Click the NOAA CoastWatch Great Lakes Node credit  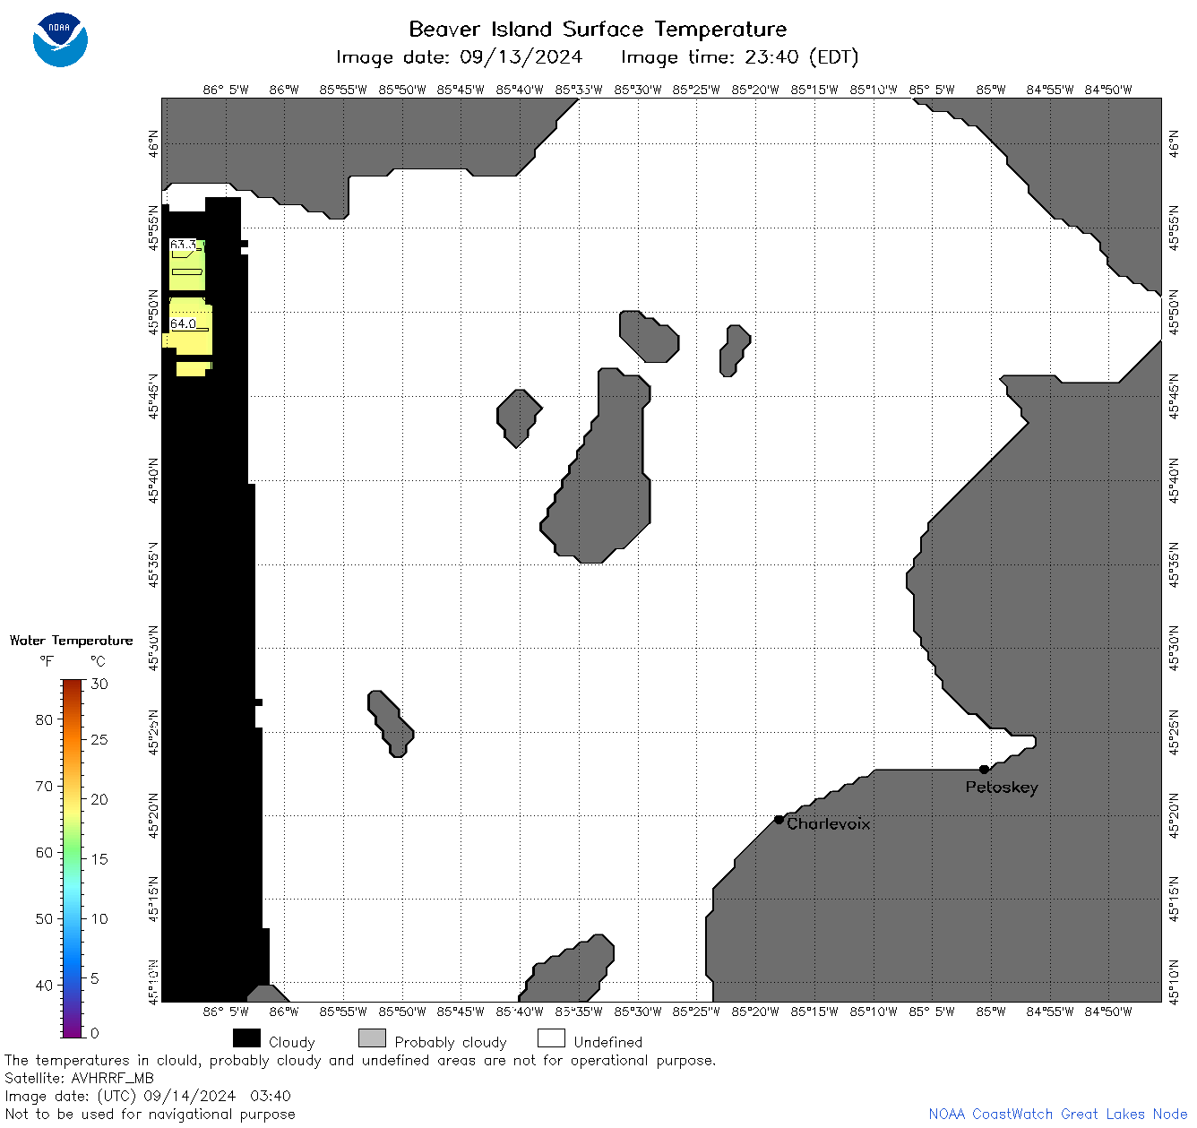pyautogui.click(x=1058, y=1114)
